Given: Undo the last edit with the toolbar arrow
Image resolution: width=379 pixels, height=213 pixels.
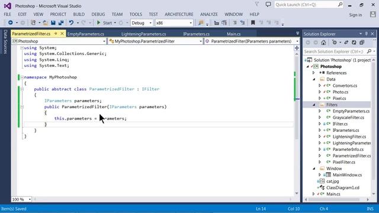Looking at the screenshot, I should pos(71,22).
